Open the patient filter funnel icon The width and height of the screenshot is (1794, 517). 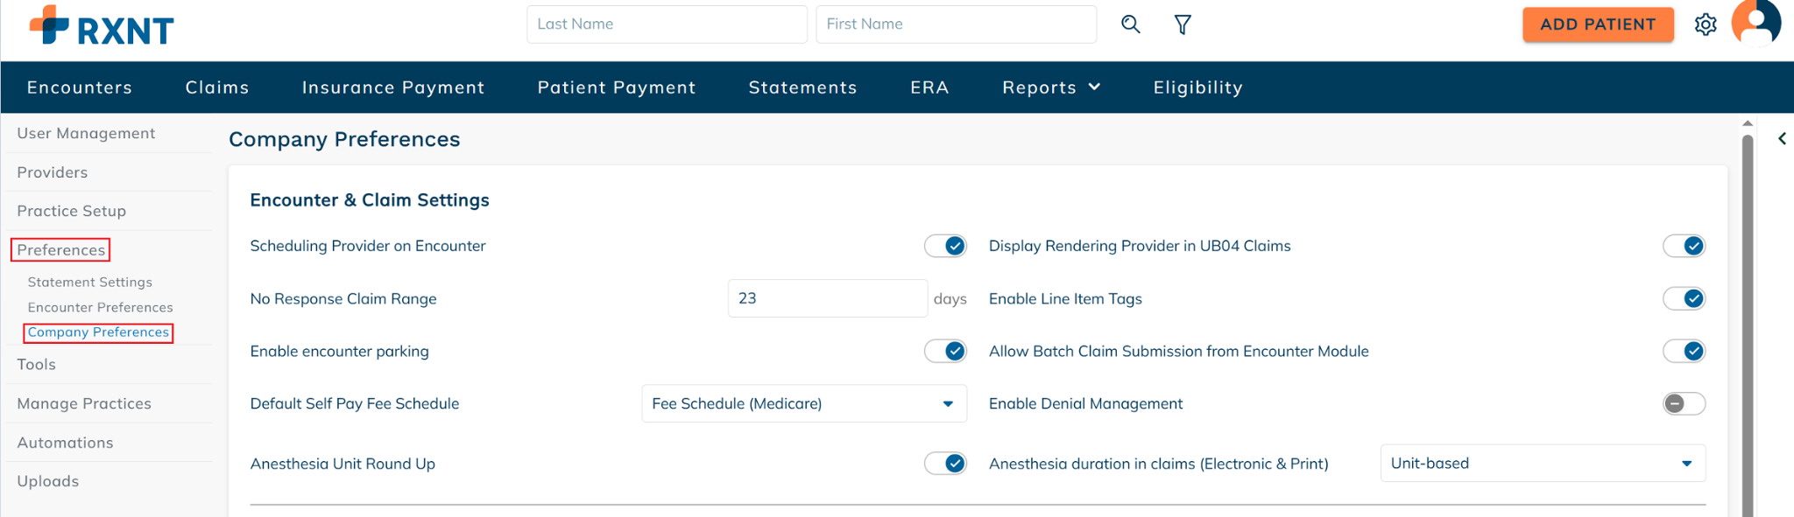(1182, 24)
